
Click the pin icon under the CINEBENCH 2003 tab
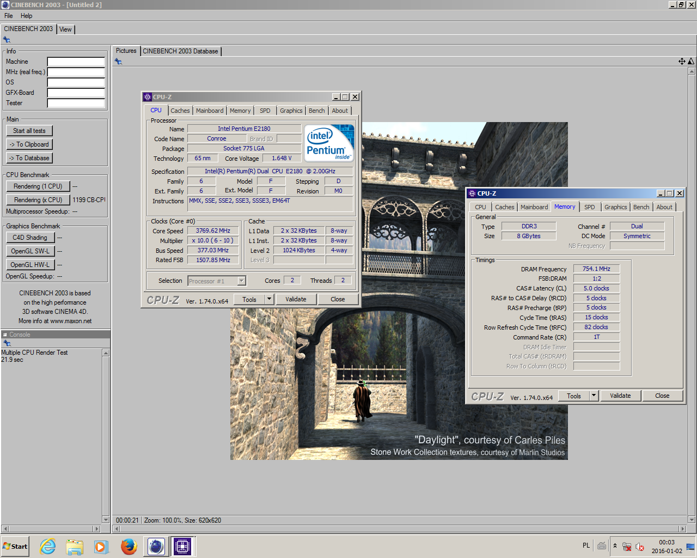point(7,40)
